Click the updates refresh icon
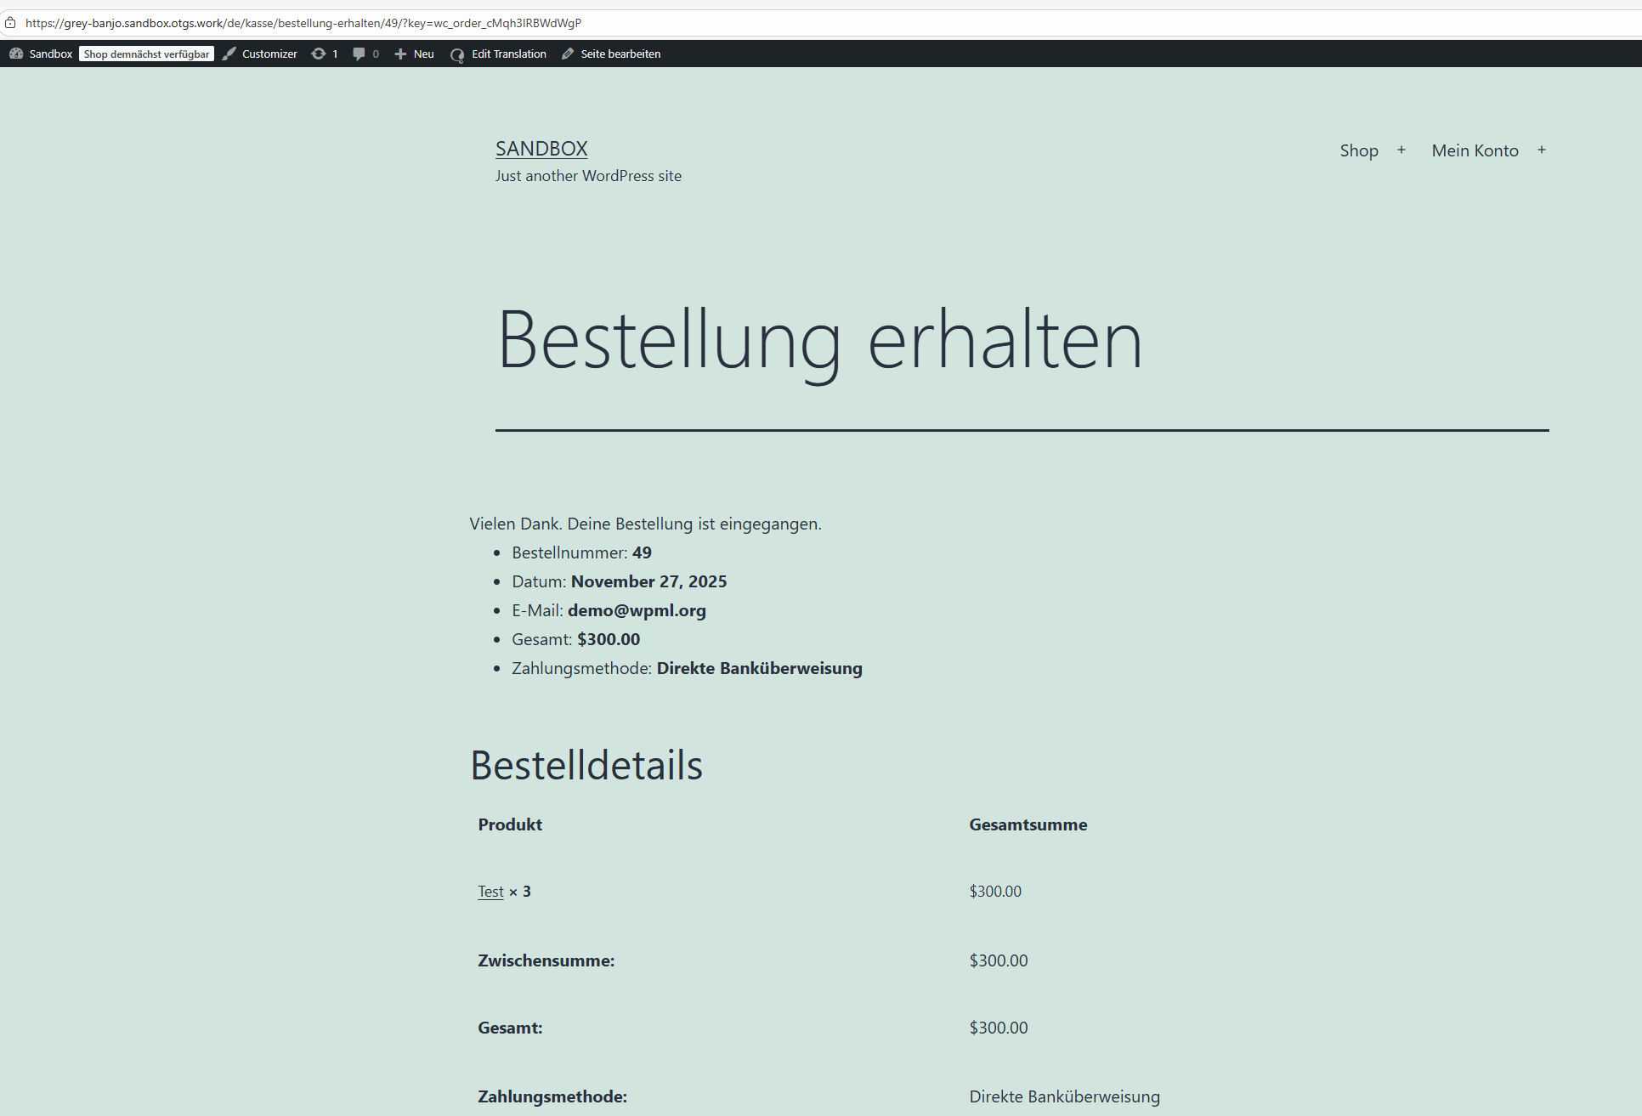 [319, 54]
